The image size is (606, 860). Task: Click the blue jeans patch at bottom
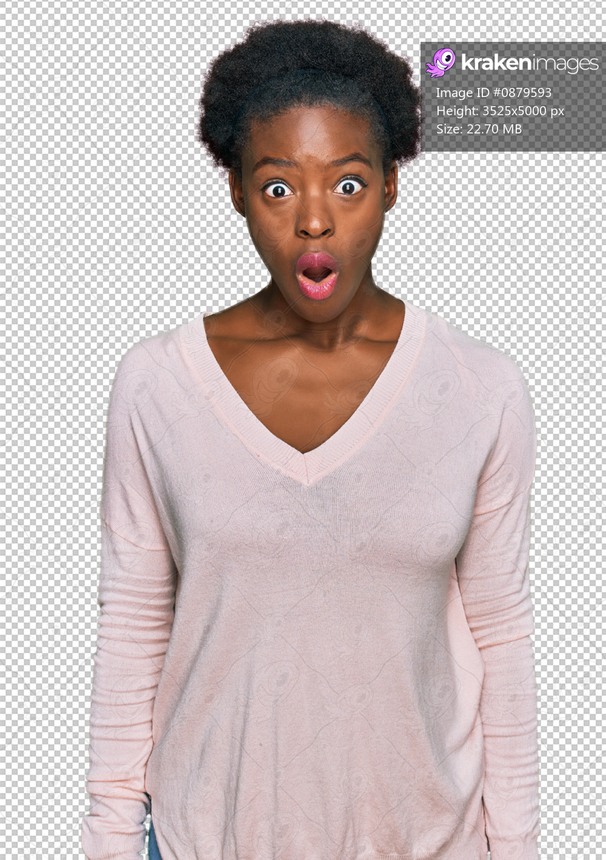(153, 843)
